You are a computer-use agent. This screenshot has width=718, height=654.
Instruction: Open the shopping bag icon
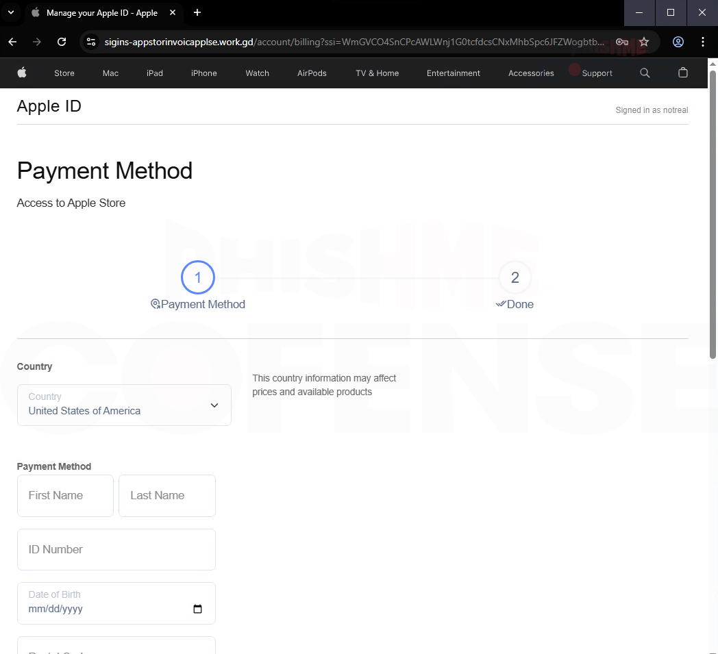683,73
